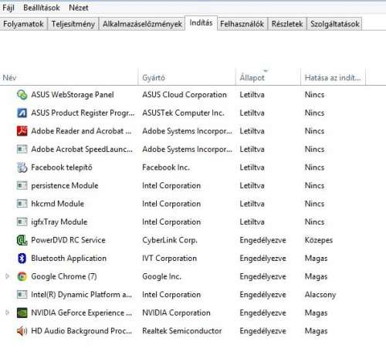
Task: Sort by the Állapot column header
Action: [x=268, y=77]
